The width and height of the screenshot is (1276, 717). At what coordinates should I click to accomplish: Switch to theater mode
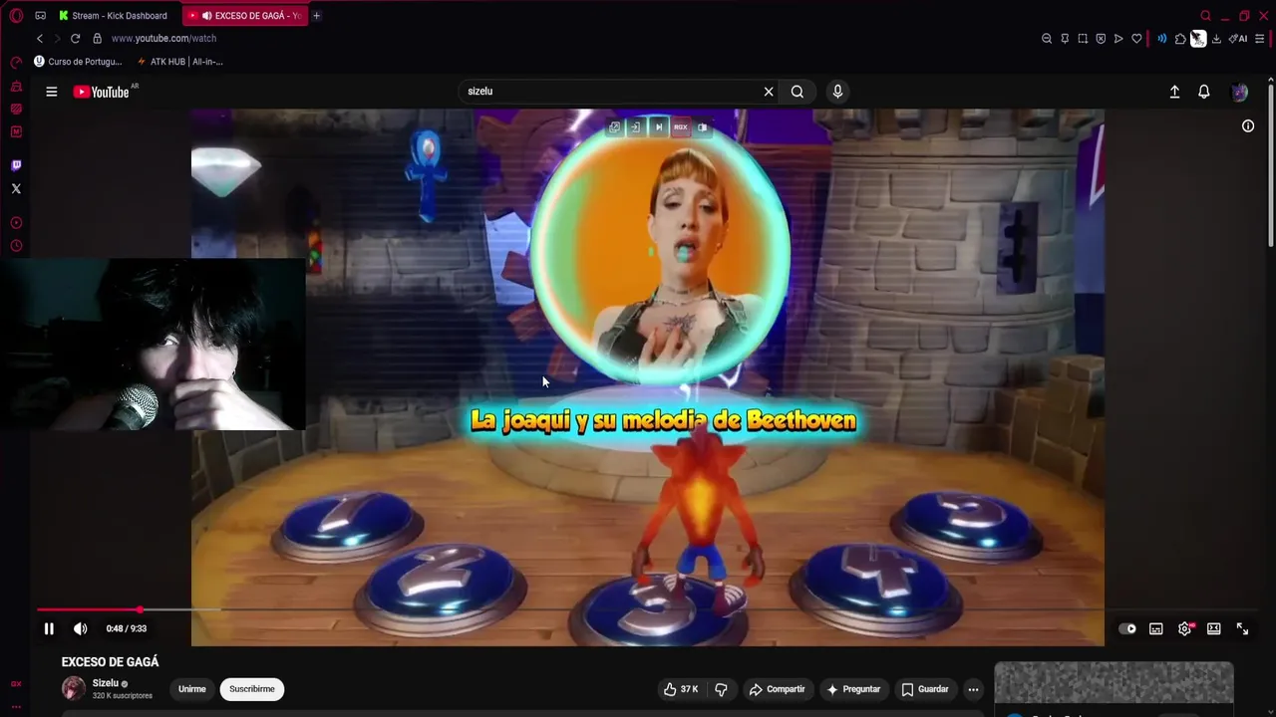1214,629
